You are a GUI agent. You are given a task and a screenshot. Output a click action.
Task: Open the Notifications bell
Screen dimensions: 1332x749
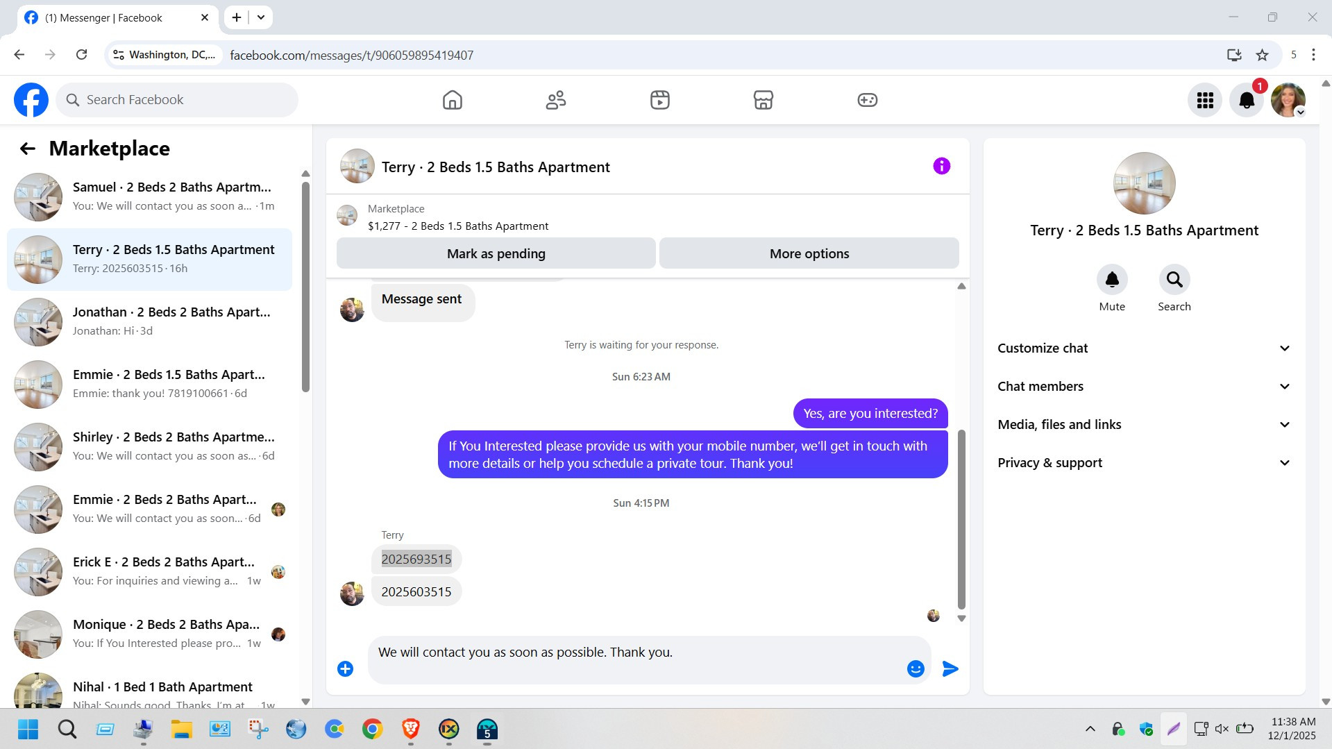1247,101
